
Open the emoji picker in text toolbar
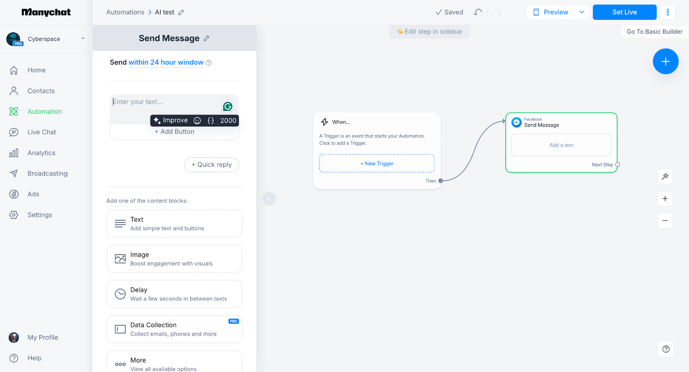coord(197,121)
